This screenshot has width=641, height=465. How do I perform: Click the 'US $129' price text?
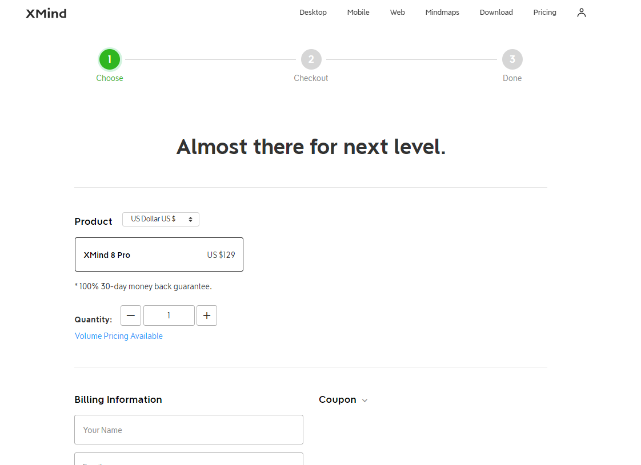221,255
